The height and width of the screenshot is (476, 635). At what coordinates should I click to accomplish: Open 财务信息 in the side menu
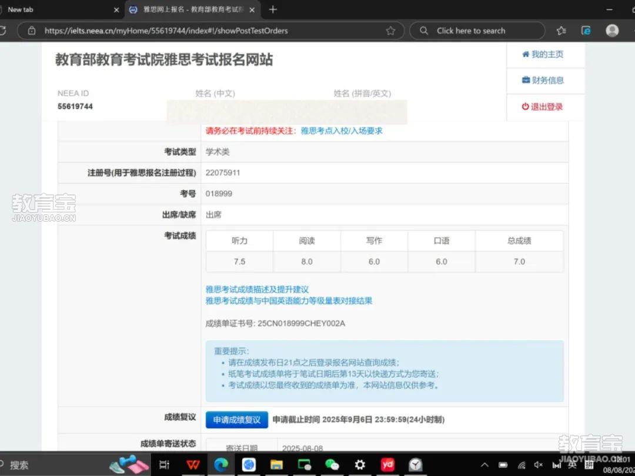click(543, 80)
